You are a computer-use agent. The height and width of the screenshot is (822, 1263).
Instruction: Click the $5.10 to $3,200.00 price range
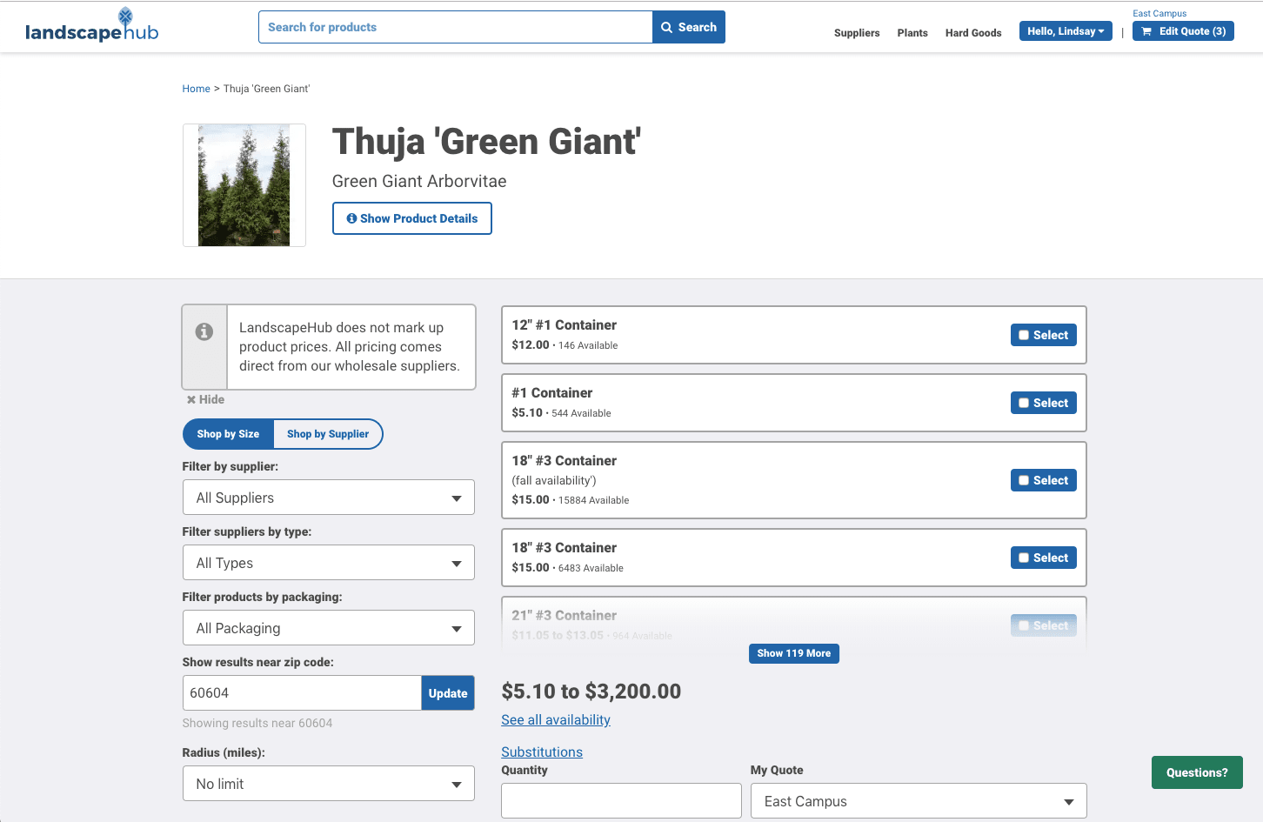[x=591, y=692]
